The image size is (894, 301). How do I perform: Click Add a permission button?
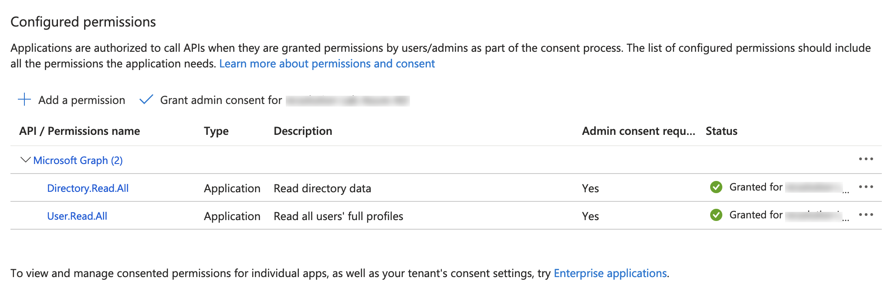click(x=81, y=100)
